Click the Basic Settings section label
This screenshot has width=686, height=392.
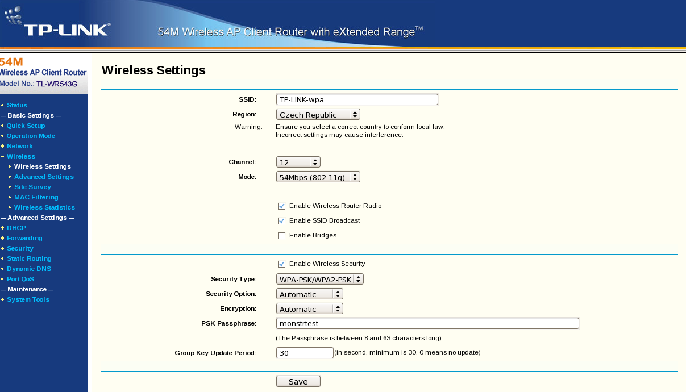[x=31, y=115]
